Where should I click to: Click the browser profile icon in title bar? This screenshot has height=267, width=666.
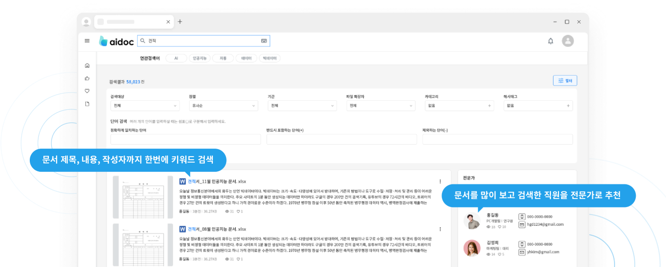[86, 22]
